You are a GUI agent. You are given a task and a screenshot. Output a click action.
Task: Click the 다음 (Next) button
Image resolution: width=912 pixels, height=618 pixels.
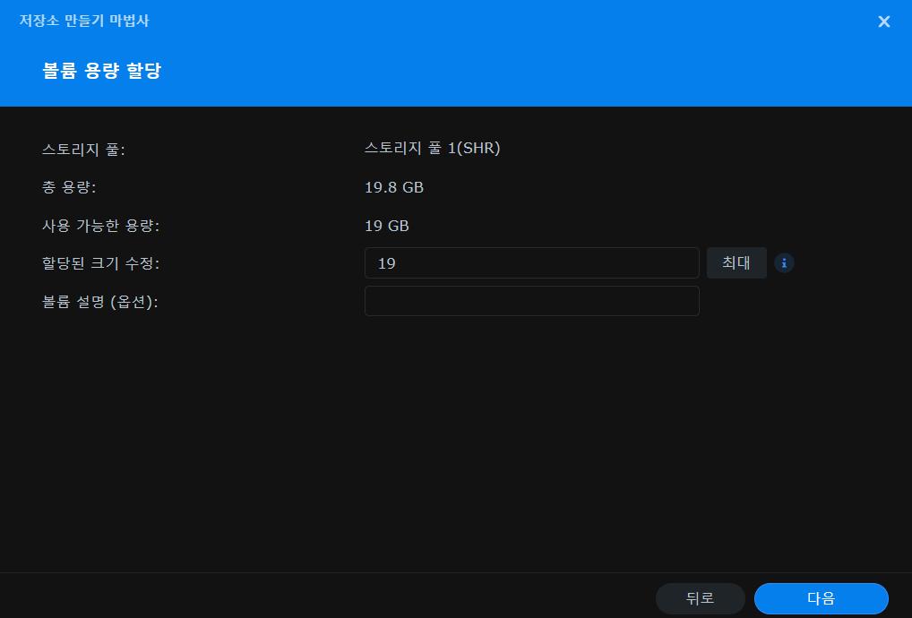821,598
